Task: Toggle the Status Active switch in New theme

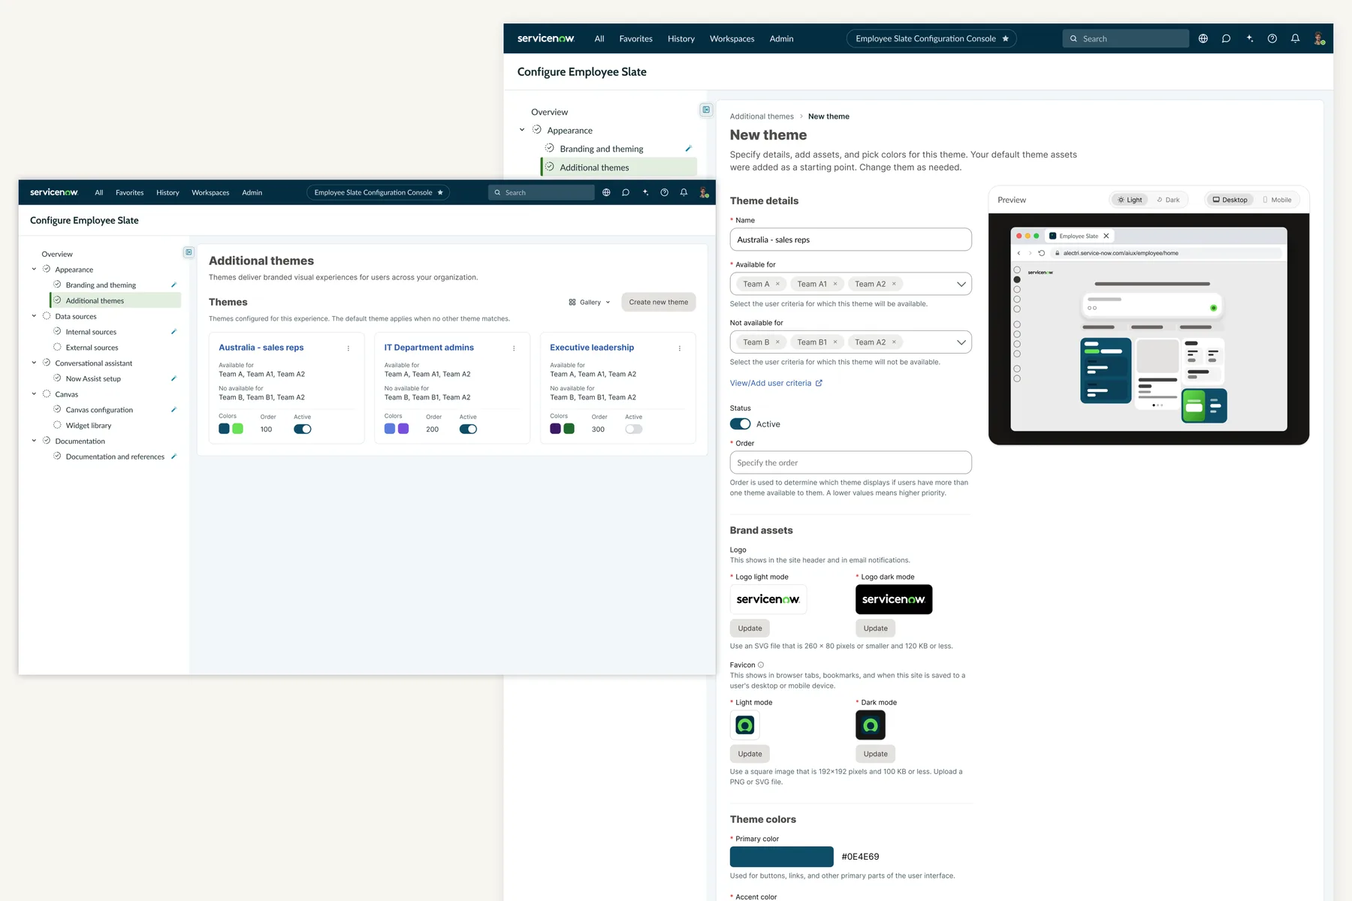Action: pyautogui.click(x=740, y=424)
